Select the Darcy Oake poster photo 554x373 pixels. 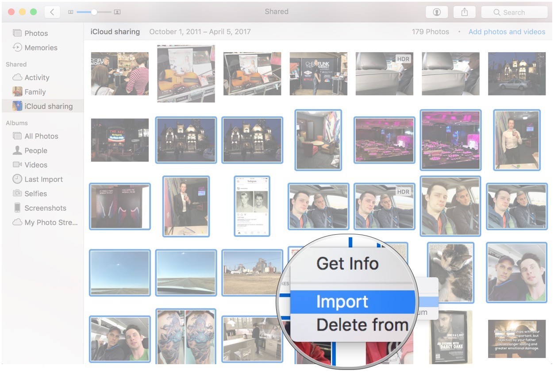tap(450, 337)
